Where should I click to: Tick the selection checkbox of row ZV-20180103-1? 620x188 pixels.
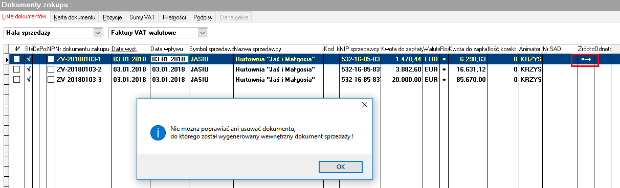pyautogui.click(x=17, y=59)
